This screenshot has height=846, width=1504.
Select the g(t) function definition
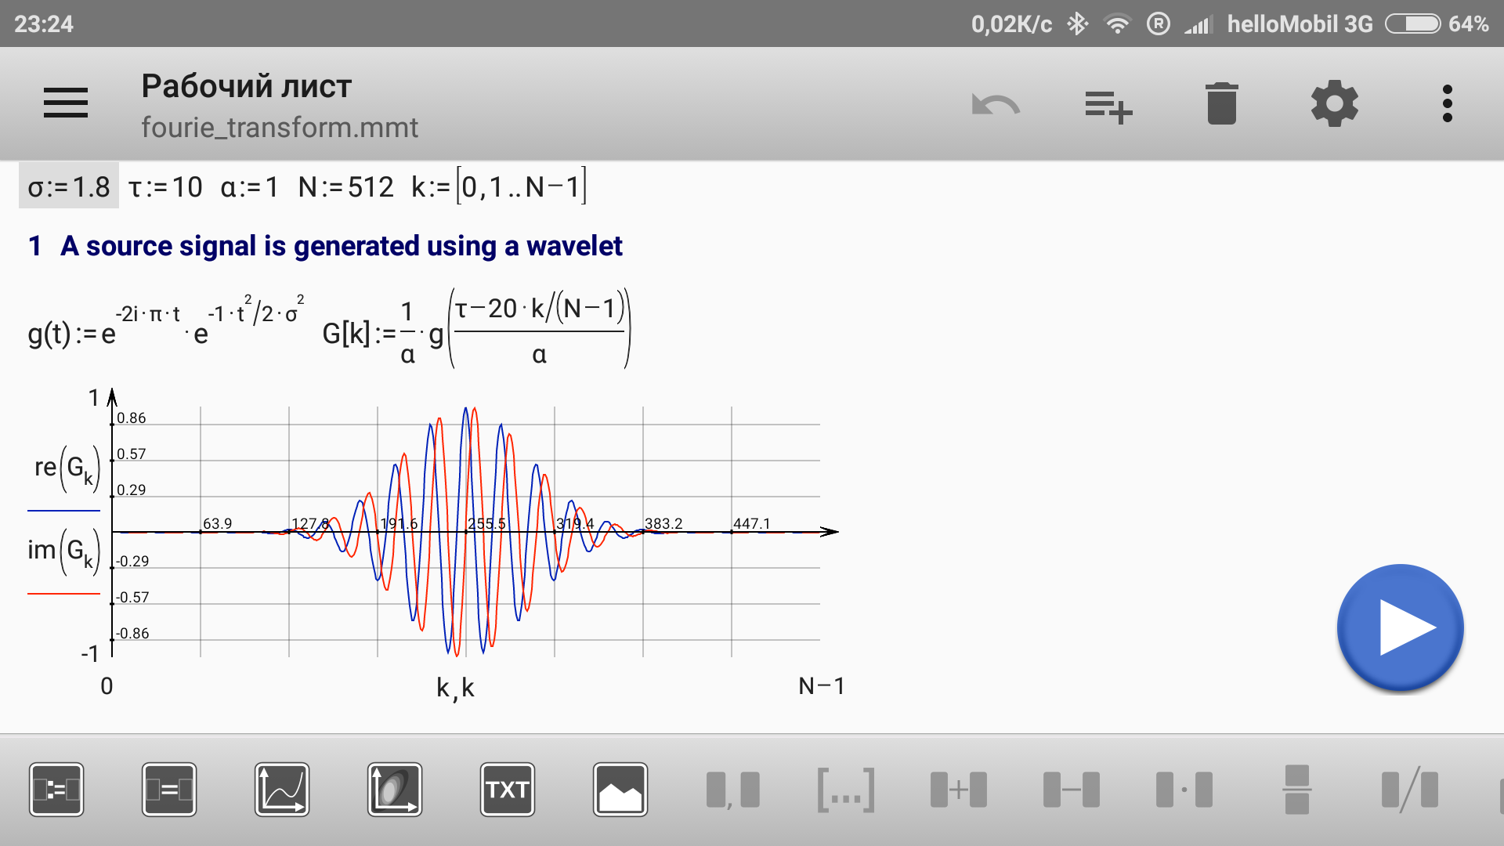[166, 323]
